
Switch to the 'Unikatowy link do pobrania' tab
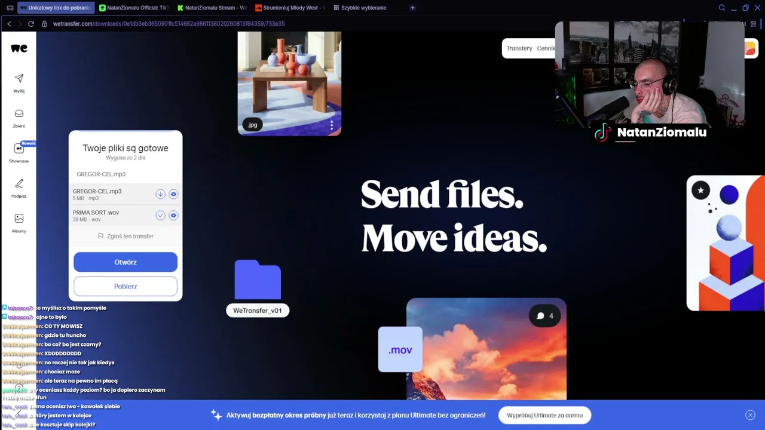tap(56, 8)
